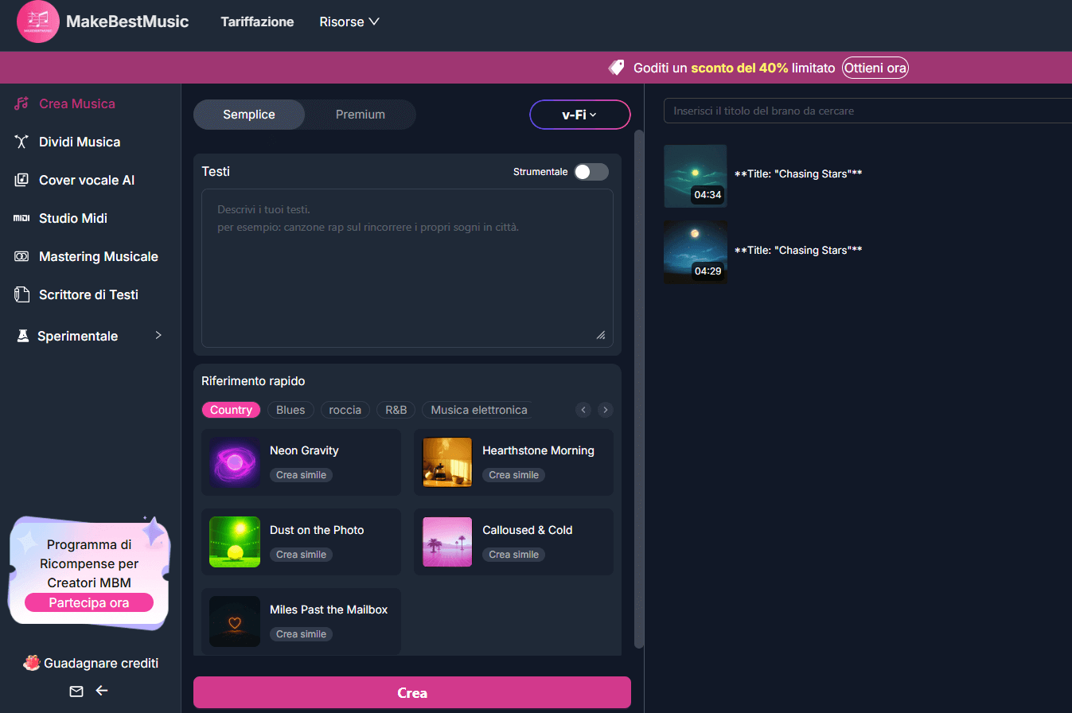Open Scrittore di Testi document icon
Viewport: 1072px width, 713px height.
21,294
